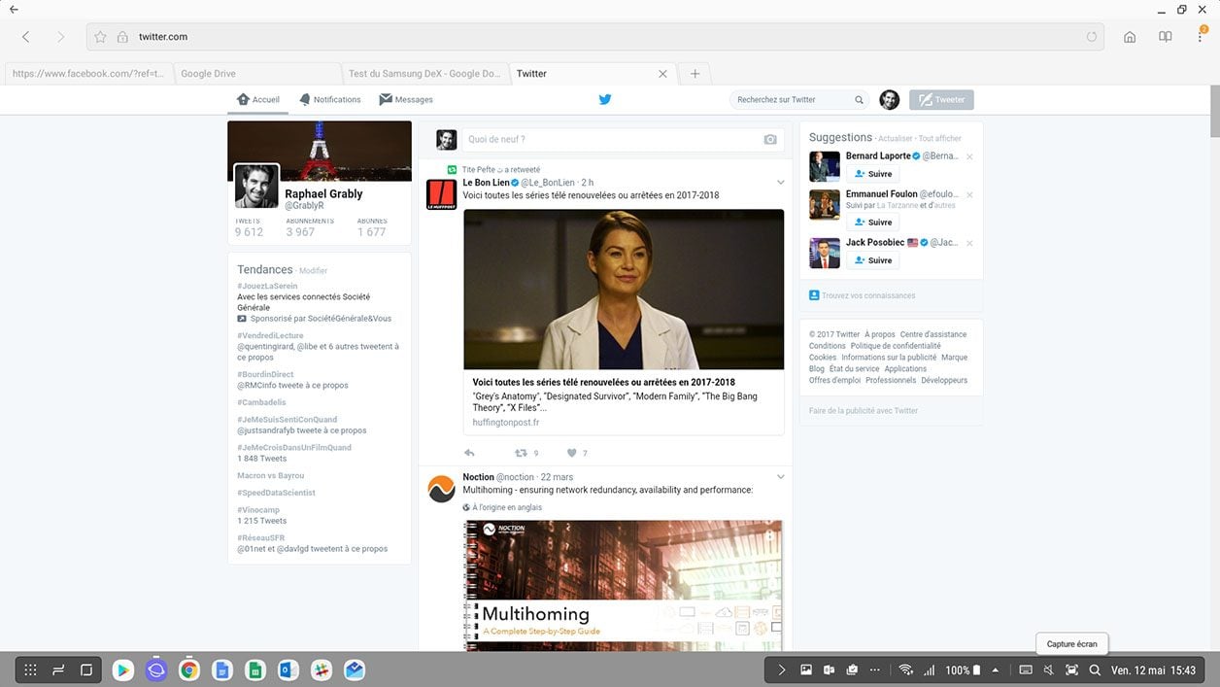Open the #VendrediLecture trend
The height and width of the screenshot is (687, 1220).
pyautogui.click(x=270, y=335)
